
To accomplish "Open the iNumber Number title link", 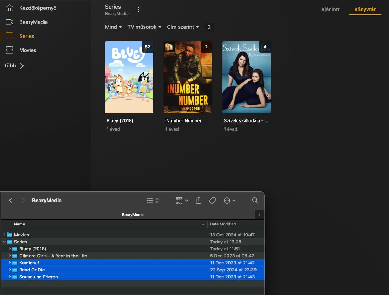I will tap(183, 121).
